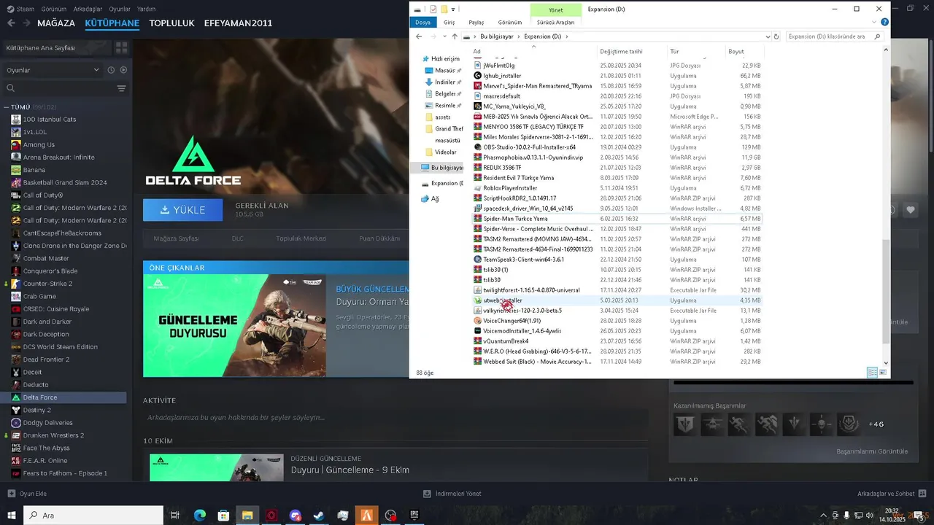Open İndirmeleri Yönet in Steam bottom bar

tap(452, 494)
